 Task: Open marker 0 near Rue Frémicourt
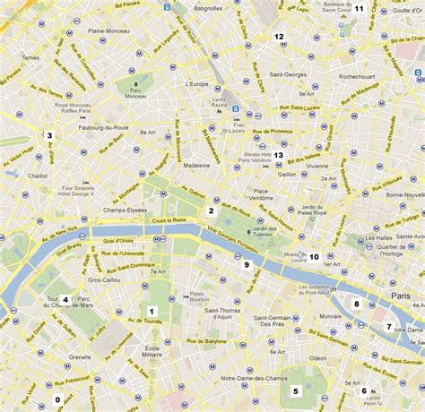click(57, 399)
